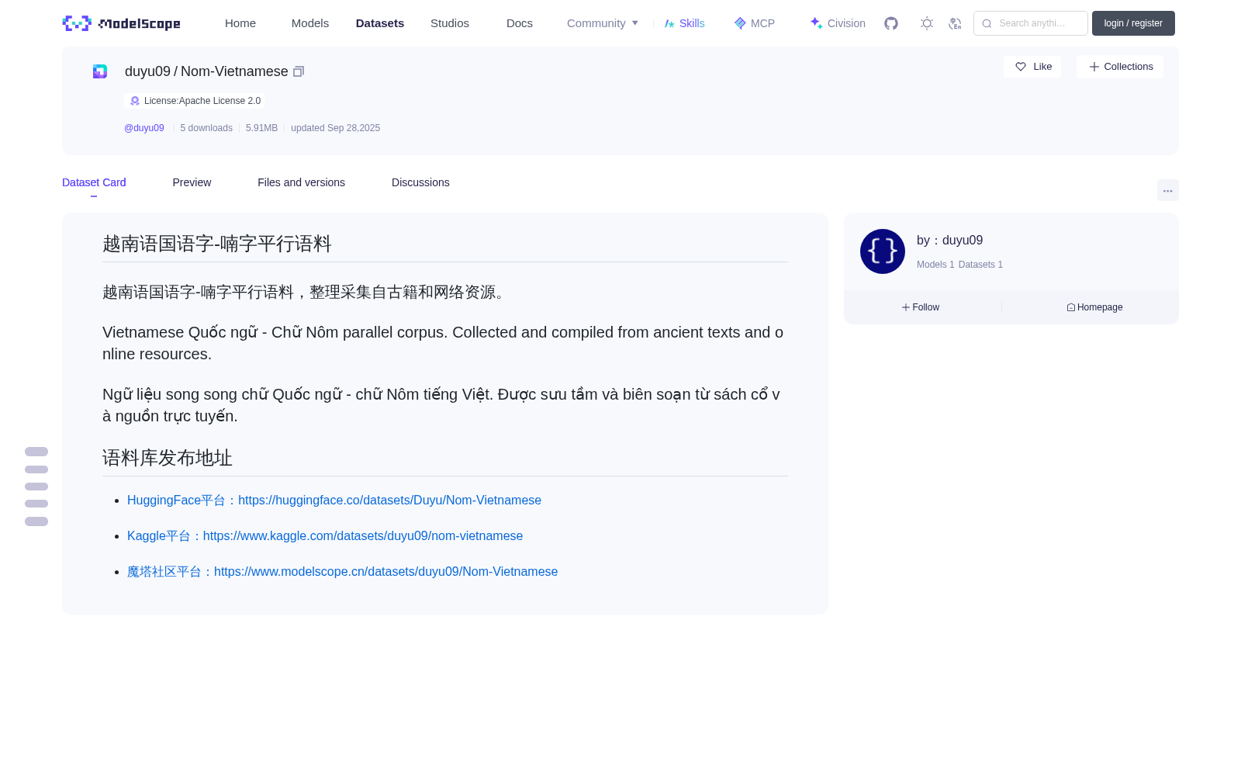
Task: Open the GitHub icon link
Action: [x=891, y=23]
